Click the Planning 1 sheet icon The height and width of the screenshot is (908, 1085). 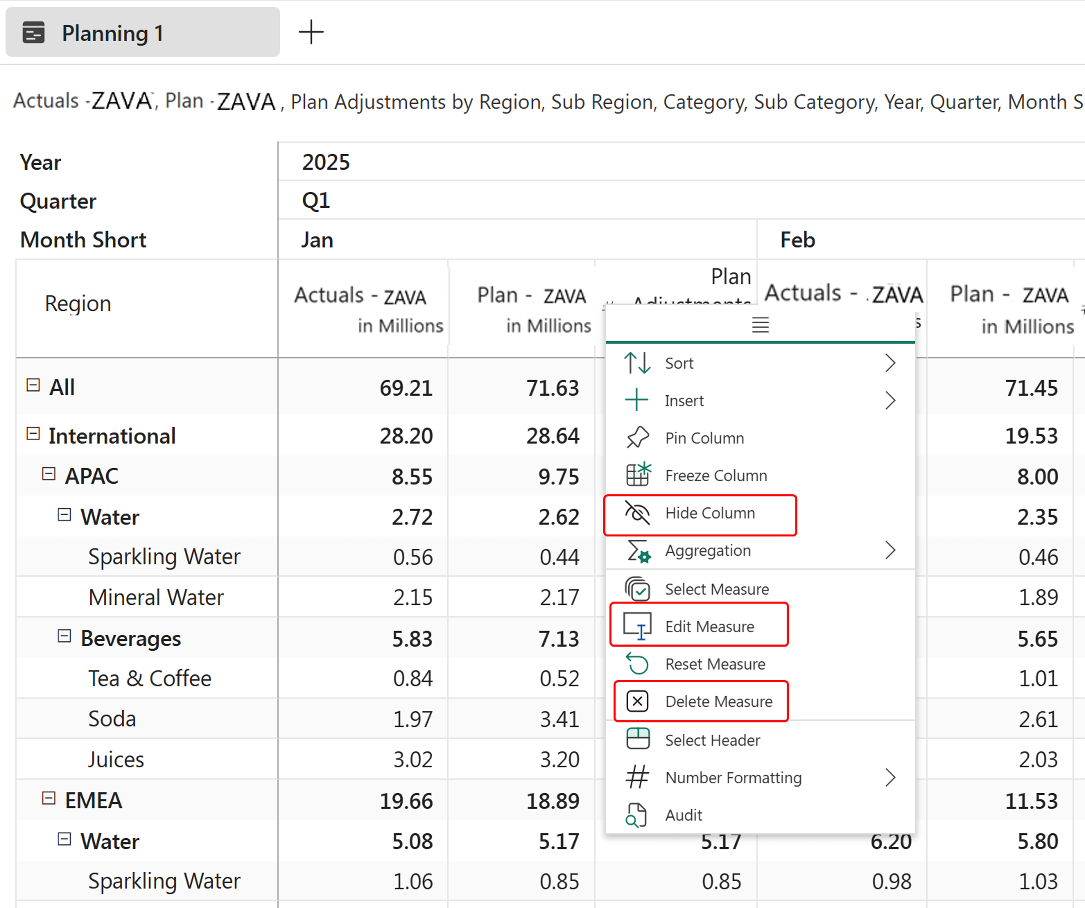coord(34,33)
